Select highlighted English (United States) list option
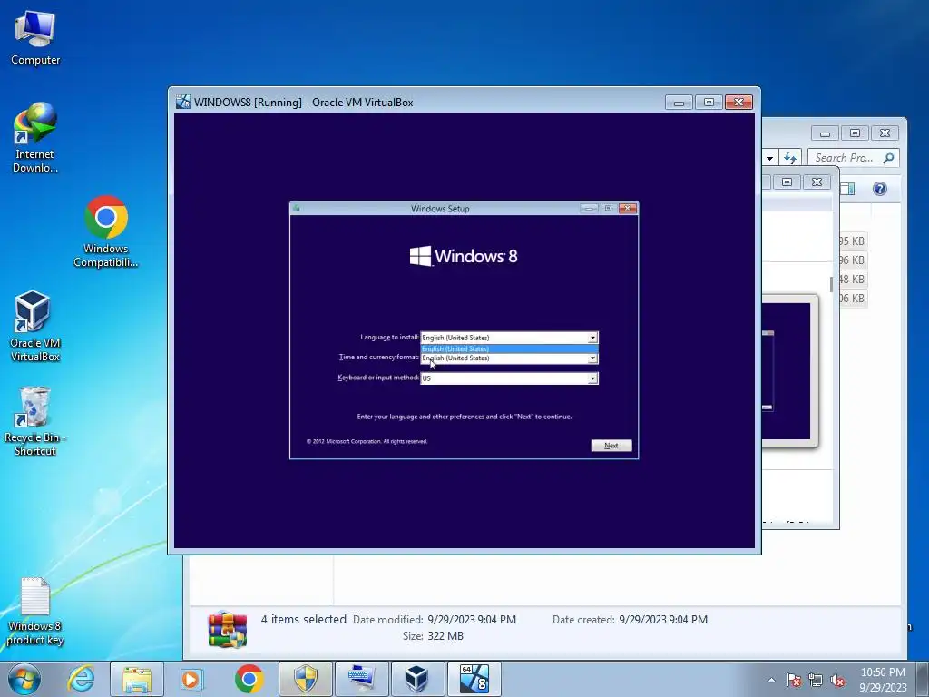The height and width of the screenshot is (697, 929). click(x=510, y=349)
